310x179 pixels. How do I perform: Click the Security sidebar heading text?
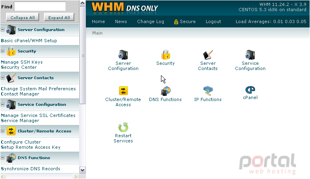pyautogui.click(x=27, y=51)
